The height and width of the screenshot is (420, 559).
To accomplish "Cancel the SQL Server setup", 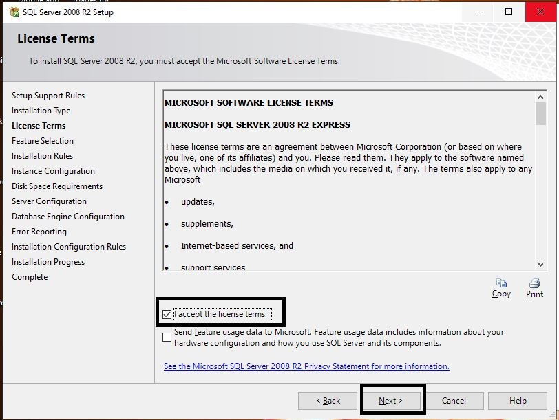I will tap(454, 401).
